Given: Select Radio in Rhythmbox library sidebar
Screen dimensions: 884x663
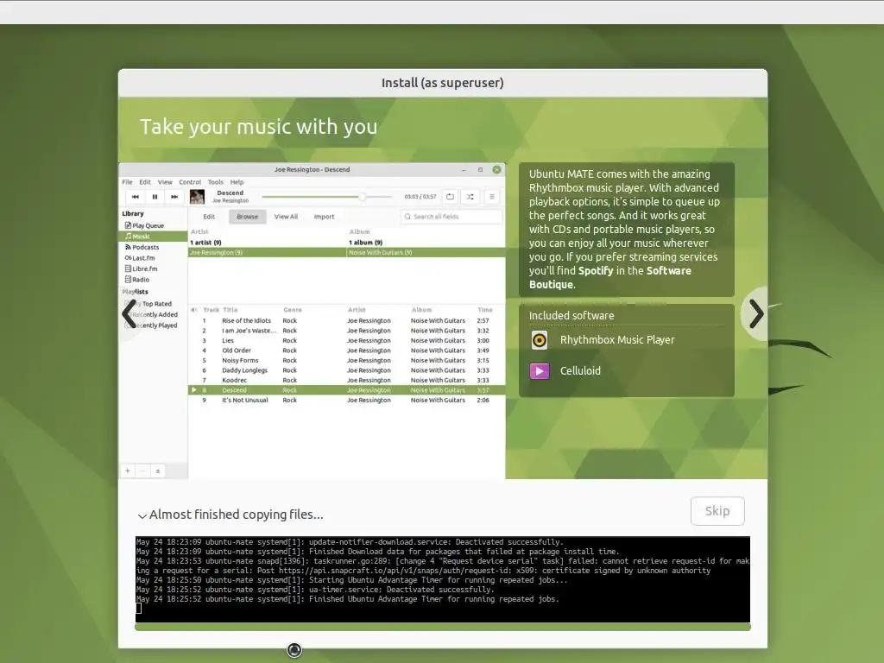Looking at the screenshot, I should [x=153, y=280].
